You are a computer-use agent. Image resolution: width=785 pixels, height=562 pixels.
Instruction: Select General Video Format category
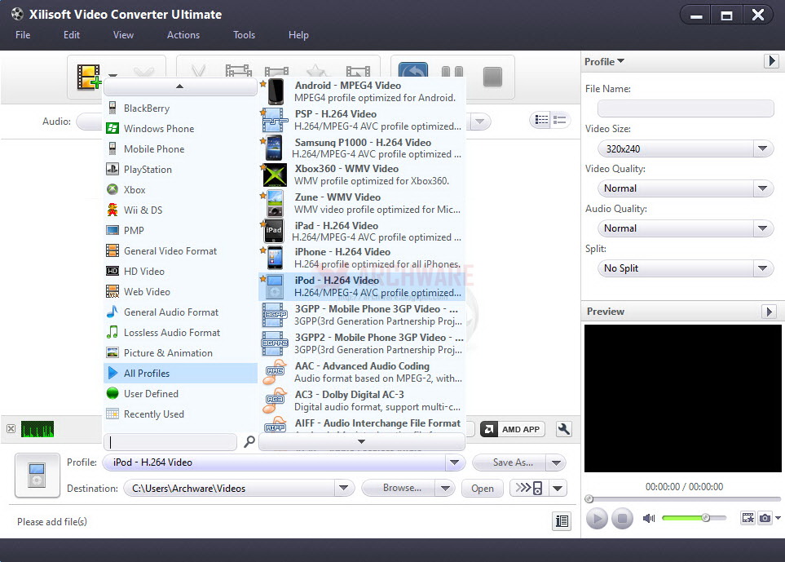coord(180,251)
